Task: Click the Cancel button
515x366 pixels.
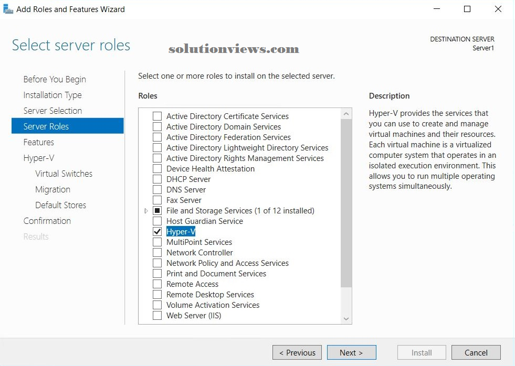Action: 476,352
